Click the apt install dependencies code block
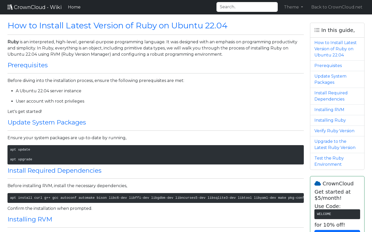The height and width of the screenshot is (232, 372). tap(156, 198)
